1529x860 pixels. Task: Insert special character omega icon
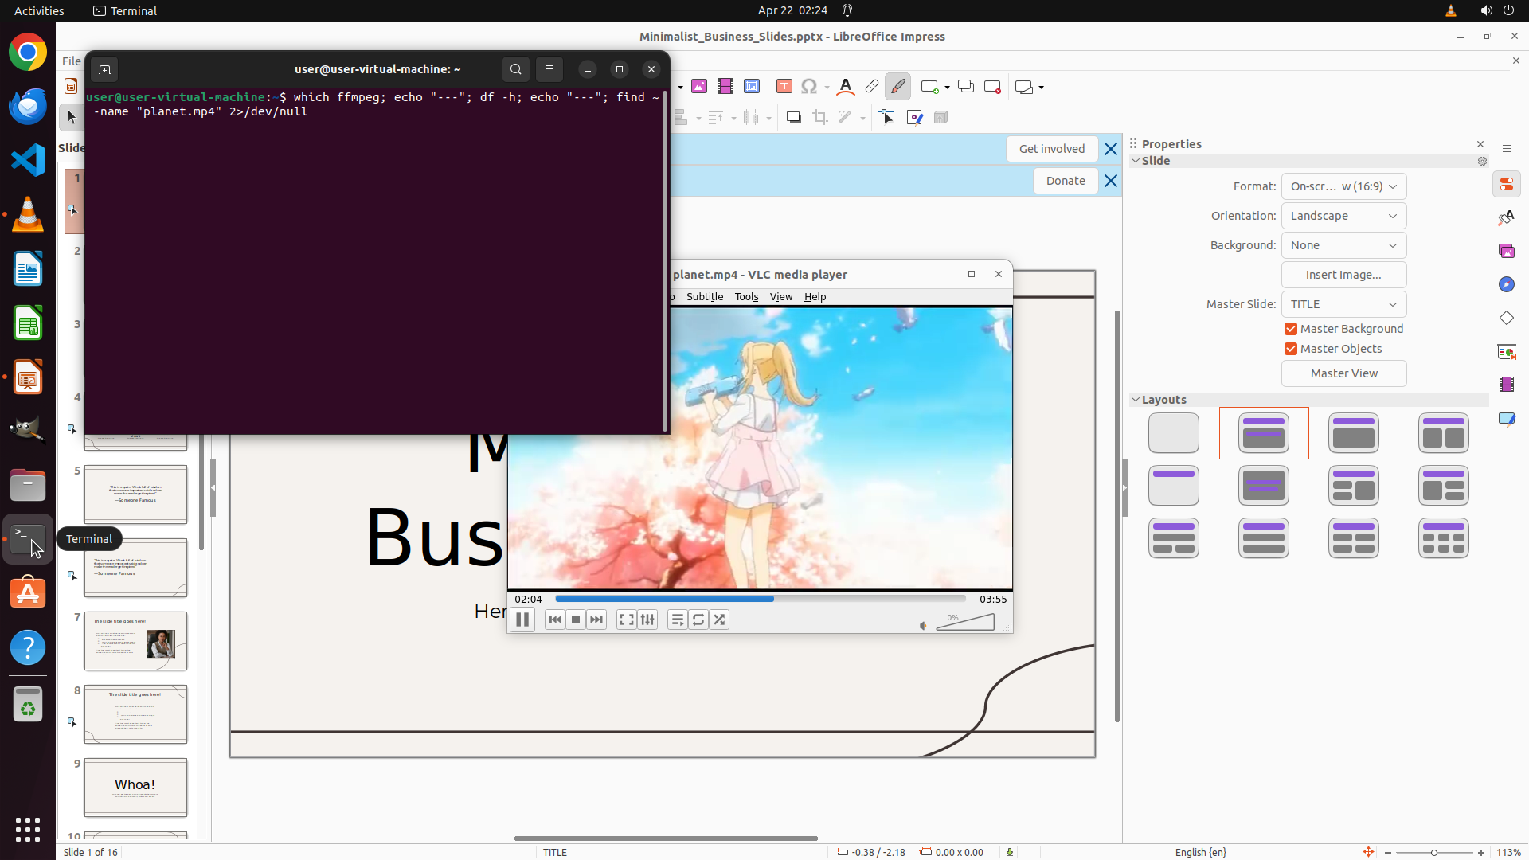coord(809,87)
